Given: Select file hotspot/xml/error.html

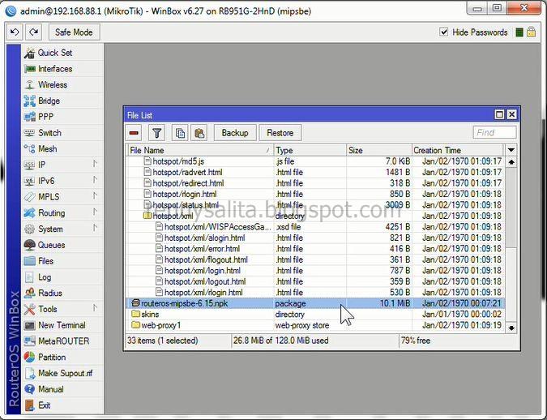Looking at the screenshot, I should click(315, 249).
